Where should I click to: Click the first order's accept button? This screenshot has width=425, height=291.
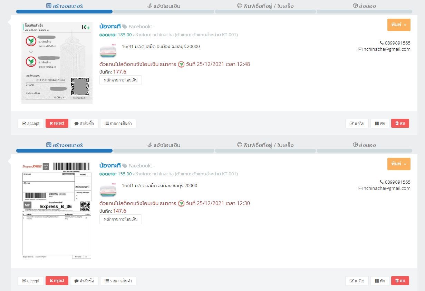pos(30,124)
